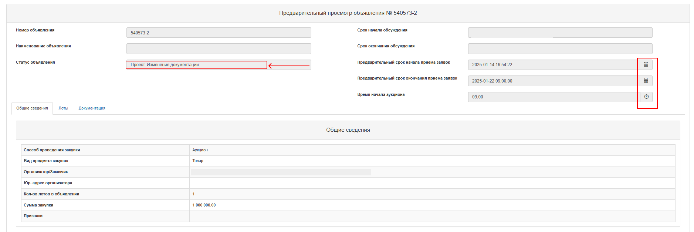
Task: Click the auction time field 09:00
Action: (x=554, y=97)
